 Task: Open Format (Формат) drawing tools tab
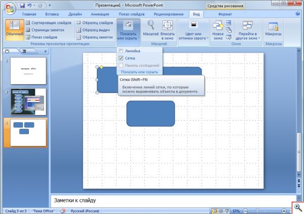(x=225, y=14)
